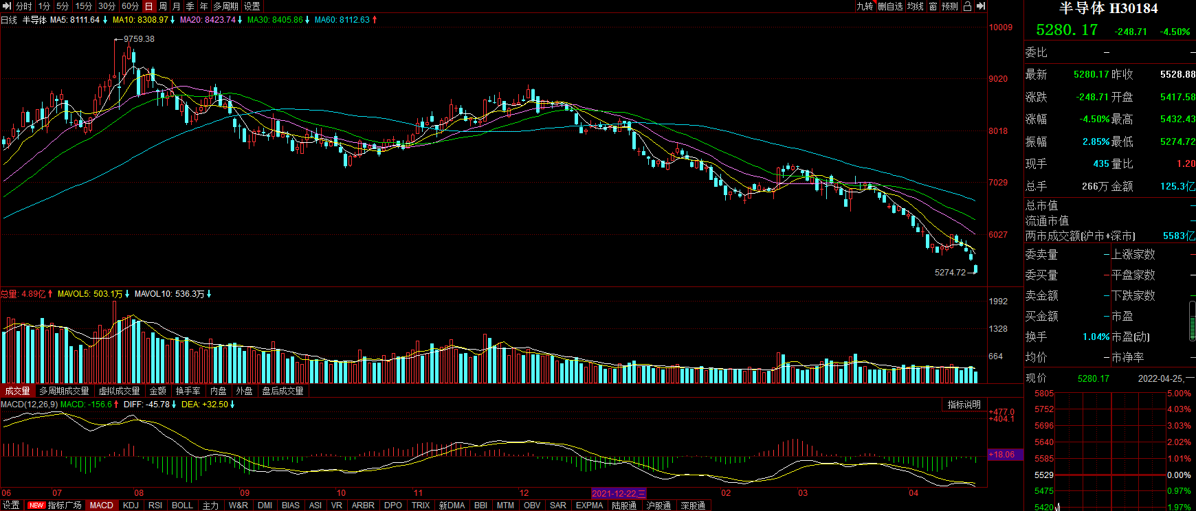The width and height of the screenshot is (1196, 511).
Task: Switch indicator to BIAS
Action: coord(291,506)
